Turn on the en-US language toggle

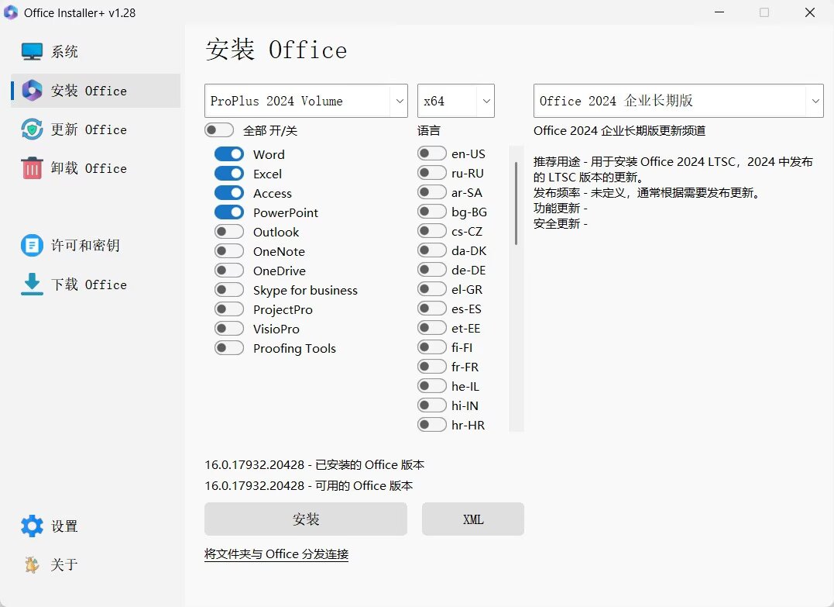(x=432, y=153)
